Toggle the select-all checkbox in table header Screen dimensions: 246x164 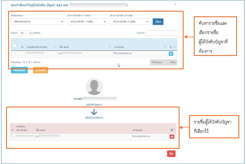click(x=15, y=46)
